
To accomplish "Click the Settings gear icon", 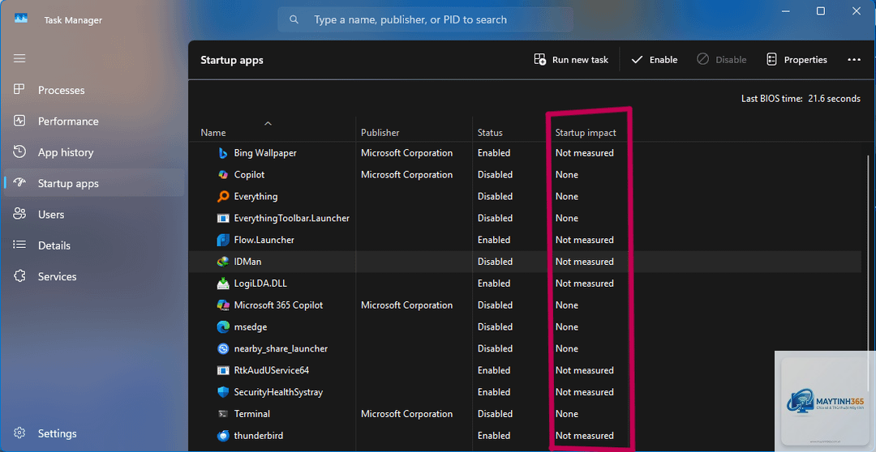I will point(19,433).
